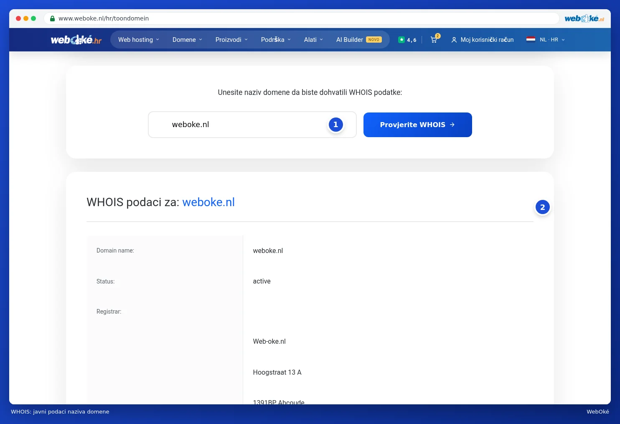The width and height of the screenshot is (620, 424).
Task: Click the WebOké.hr logo in navbar
Action: click(76, 40)
